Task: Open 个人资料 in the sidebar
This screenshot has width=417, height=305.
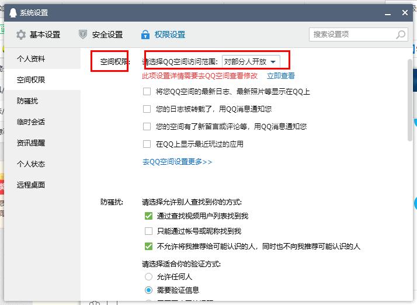Action: coord(42,58)
